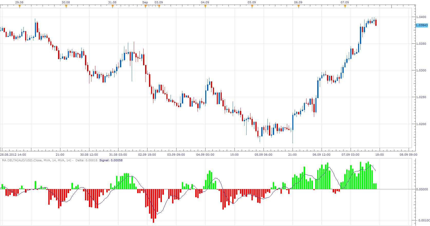Select the orange marker below 31.08
The height and width of the screenshot is (226, 430).
pyautogui.click(x=113, y=6)
